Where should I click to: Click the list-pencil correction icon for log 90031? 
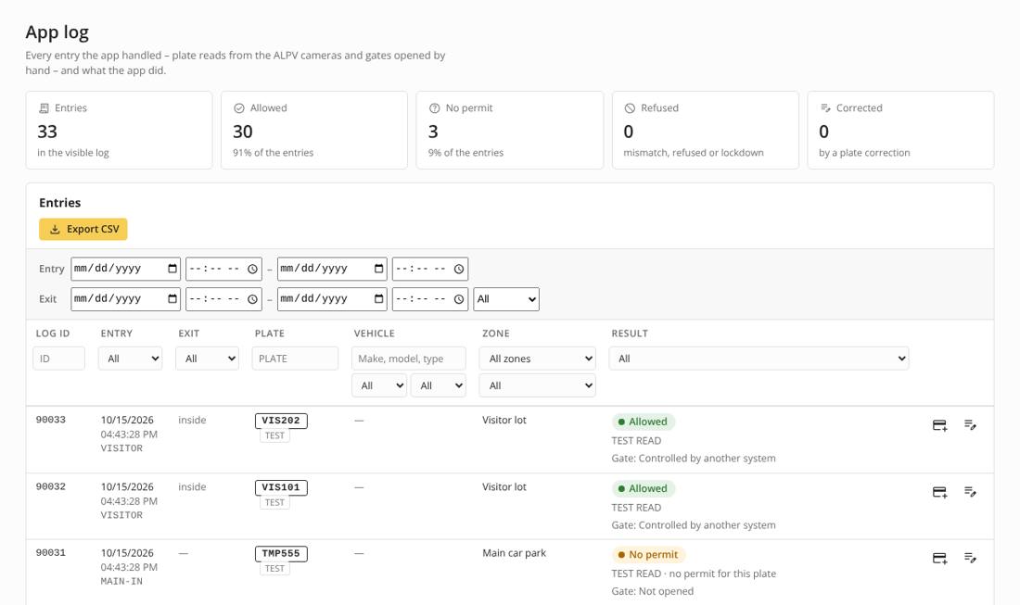(x=970, y=558)
